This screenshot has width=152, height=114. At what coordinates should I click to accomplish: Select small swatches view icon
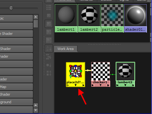coord(49,16)
